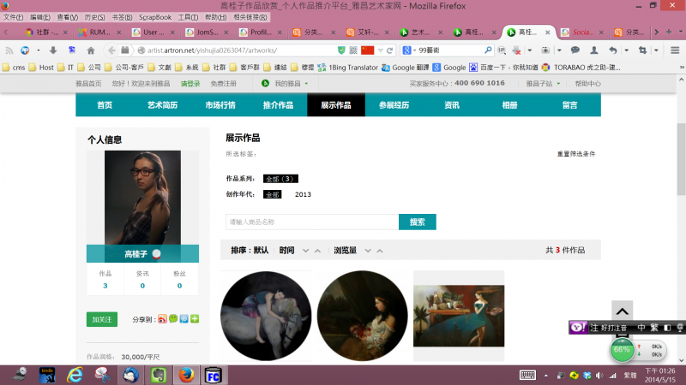Open the 历史(S) menu
This screenshot has width=686, height=385.
[x=94, y=17]
